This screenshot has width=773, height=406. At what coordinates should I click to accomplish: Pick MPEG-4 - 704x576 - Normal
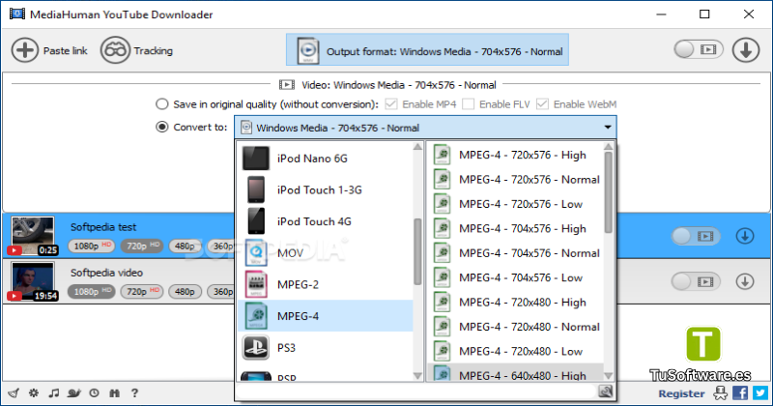point(515,253)
